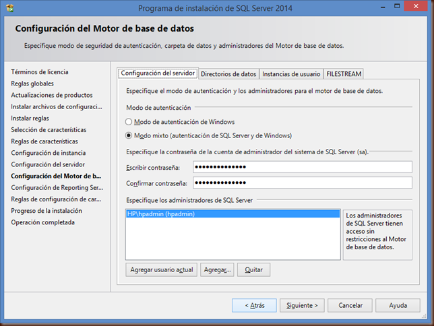
Task: Maximize the installer window
Action: (x=397, y=6)
